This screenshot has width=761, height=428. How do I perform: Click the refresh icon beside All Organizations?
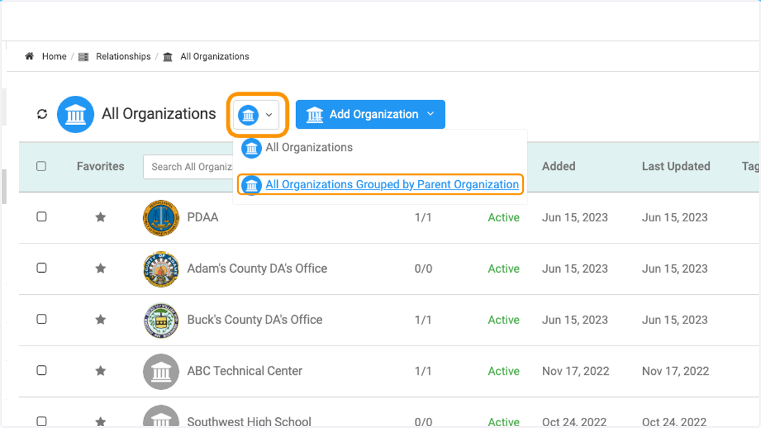click(x=42, y=114)
